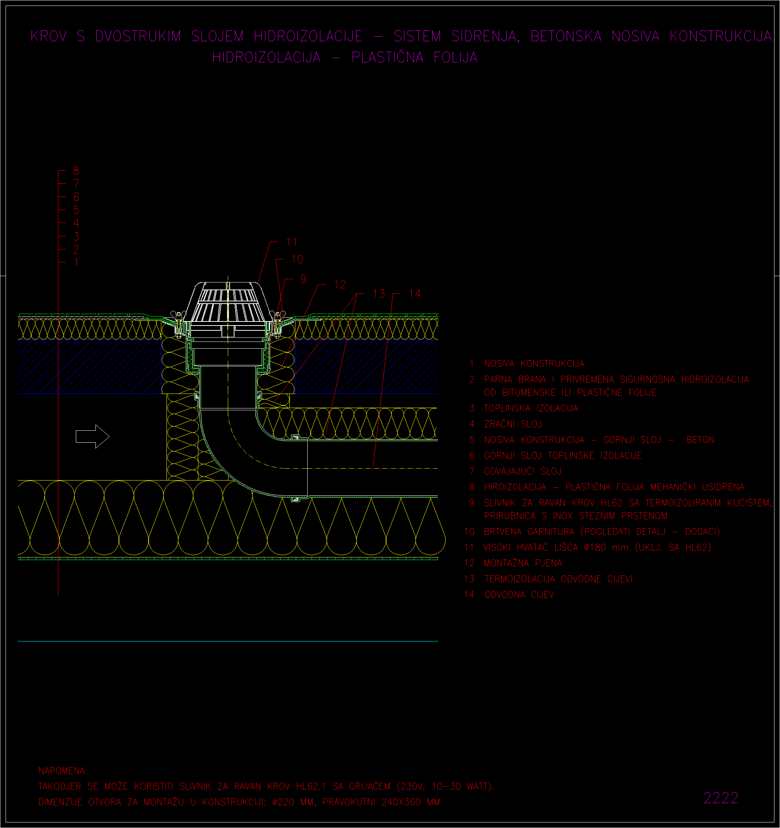The height and width of the screenshot is (828, 780).
Task: Click note line about 'HL62.1 SA GRIJAČEM'
Action: [266, 786]
